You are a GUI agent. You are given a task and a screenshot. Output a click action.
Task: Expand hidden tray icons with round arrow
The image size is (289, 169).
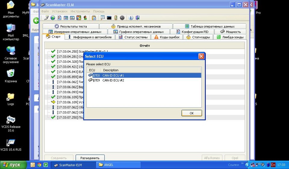coord(248,165)
